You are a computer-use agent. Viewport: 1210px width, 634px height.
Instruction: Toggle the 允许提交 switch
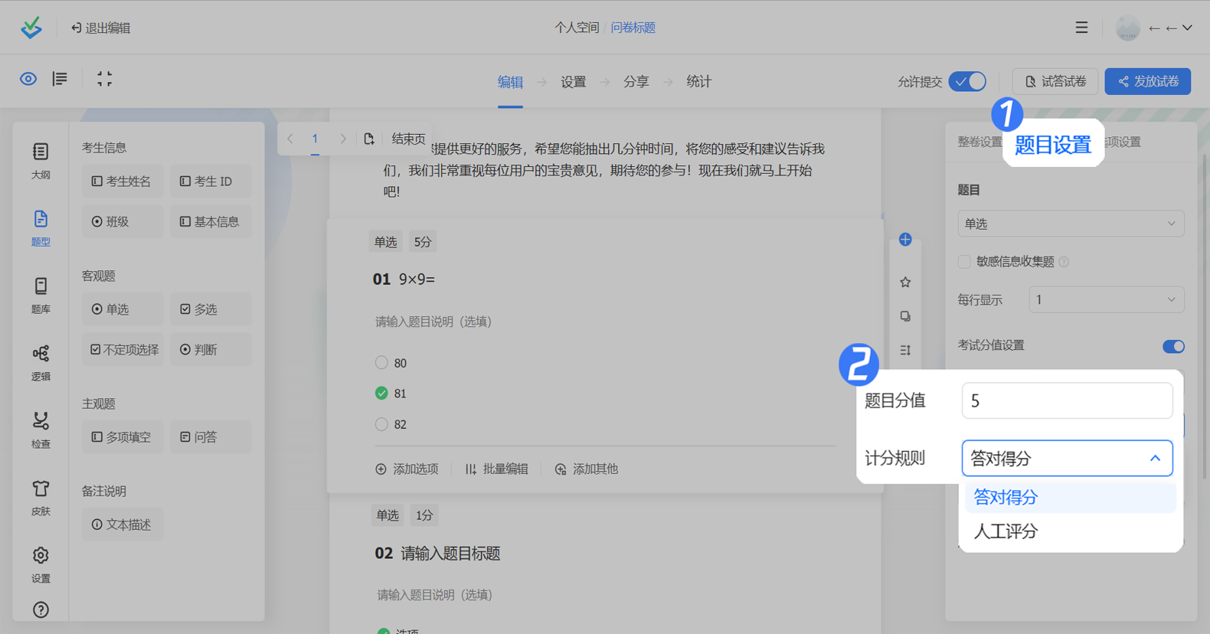coord(967,81)
